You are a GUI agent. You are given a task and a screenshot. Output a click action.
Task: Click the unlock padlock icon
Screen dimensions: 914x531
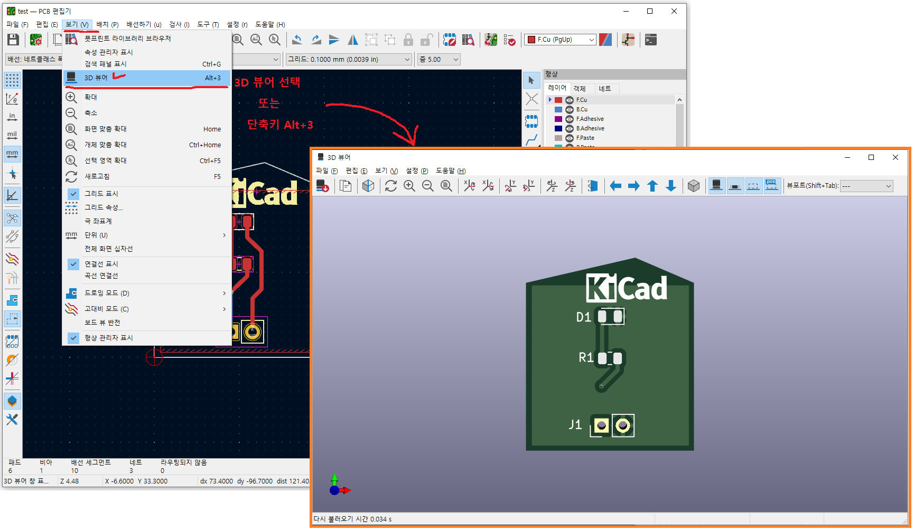click(x=426, y=40)
